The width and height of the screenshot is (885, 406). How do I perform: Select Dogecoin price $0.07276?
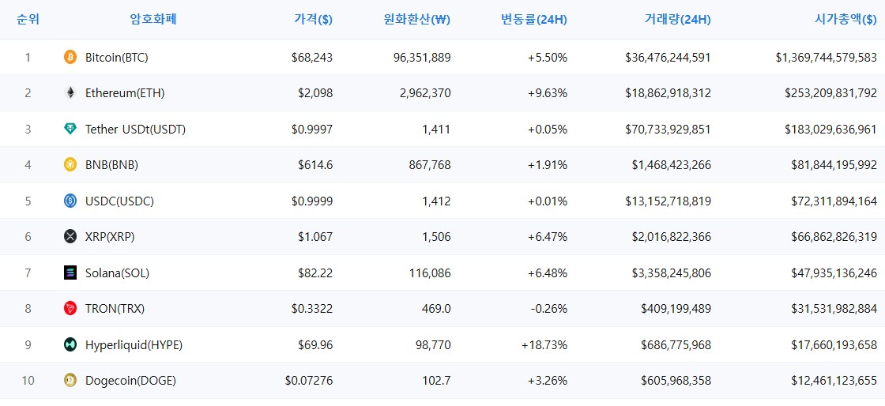tap(309, 382)
